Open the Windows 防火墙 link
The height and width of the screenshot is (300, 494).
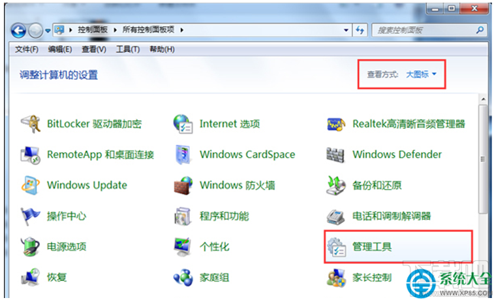pos(238,185)
